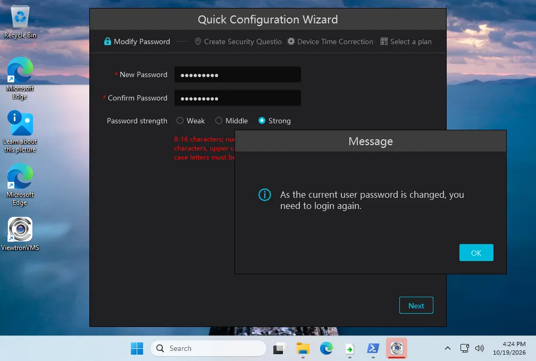Open Microsoft Edge from the taskbar
This screenshot has height=361, width=536.
tap(326, 348)
